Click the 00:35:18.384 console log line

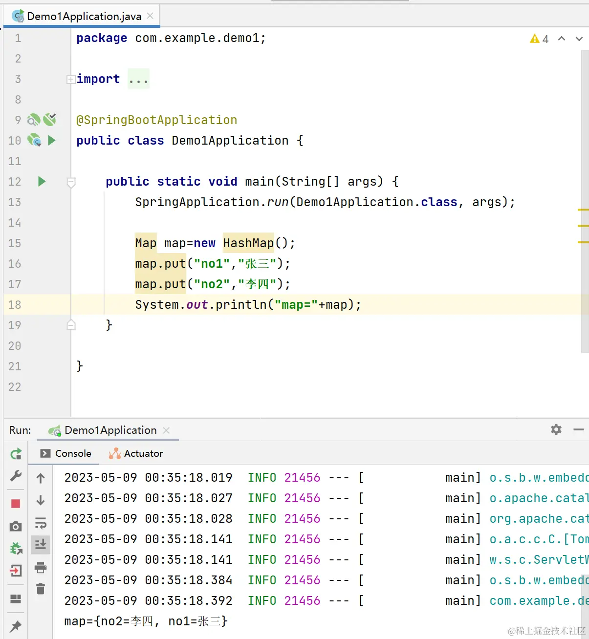pyautogui.click(x=326, y=580)
